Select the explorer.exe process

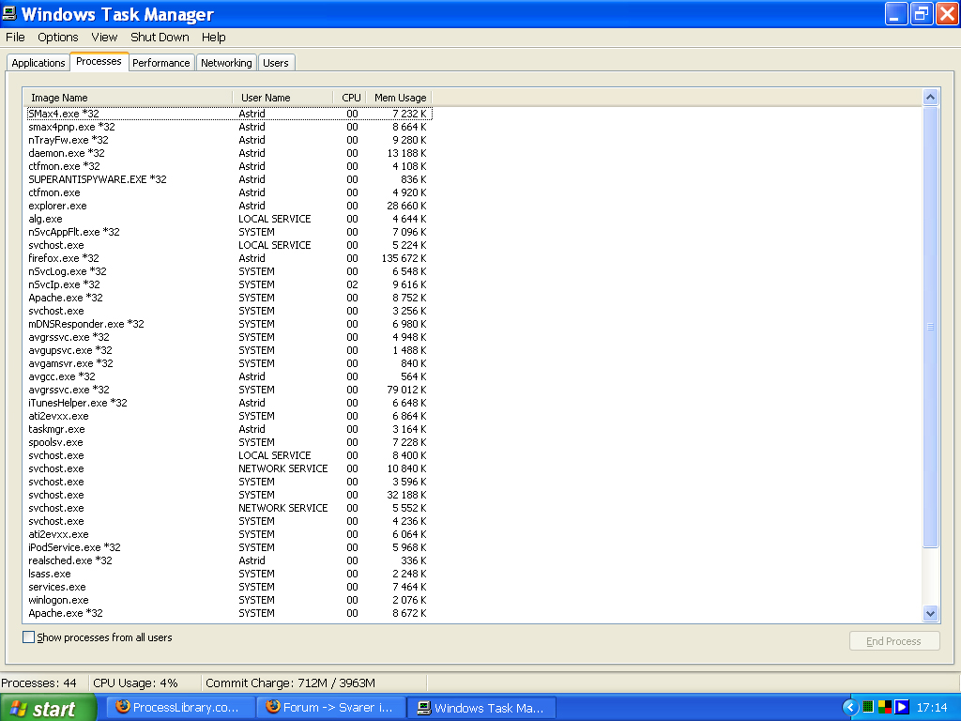(229, 206)
